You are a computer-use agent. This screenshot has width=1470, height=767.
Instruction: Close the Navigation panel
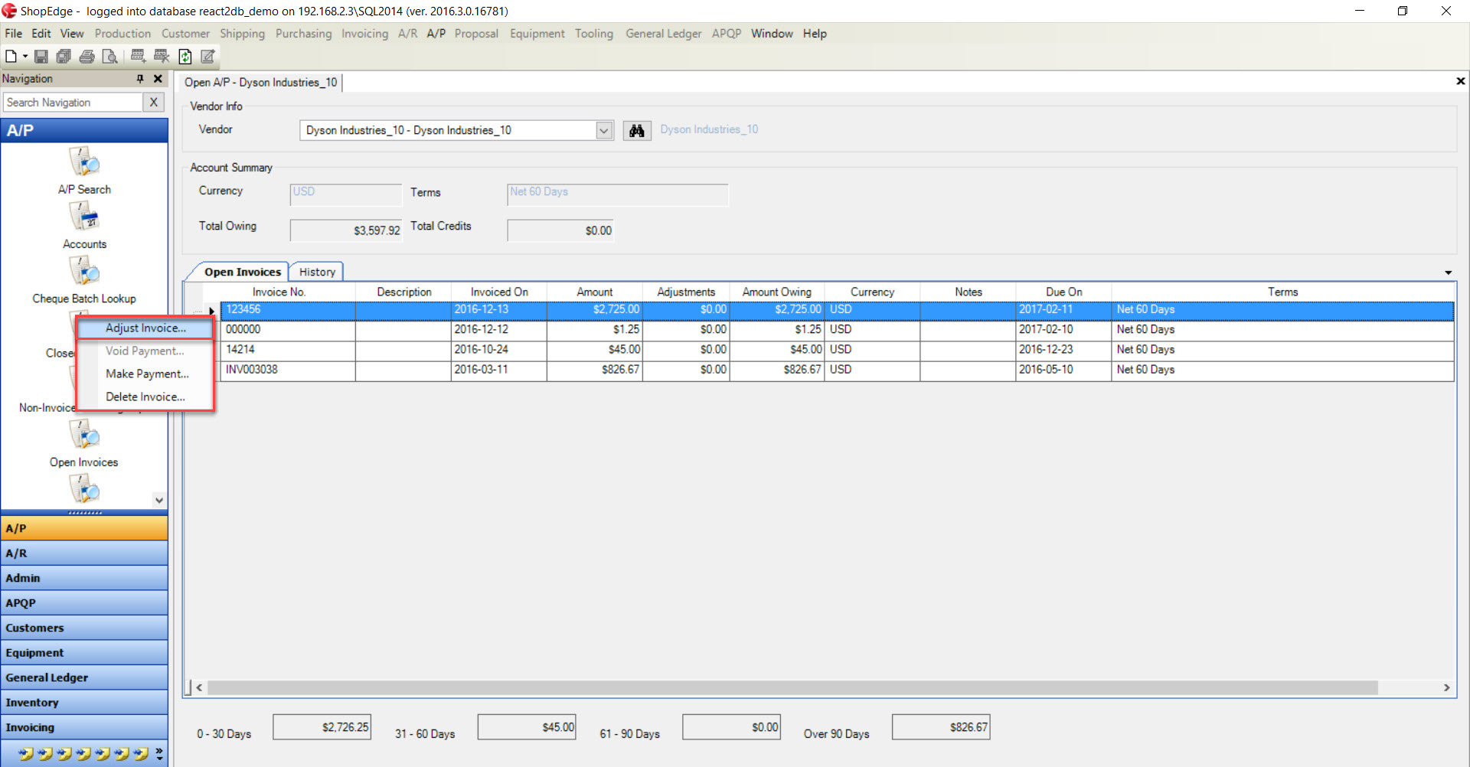tap(158, 79)
